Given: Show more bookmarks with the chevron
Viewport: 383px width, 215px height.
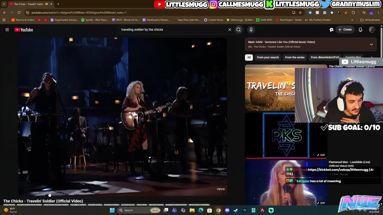Looking at the screenshot, I should (x=352, y=20).
